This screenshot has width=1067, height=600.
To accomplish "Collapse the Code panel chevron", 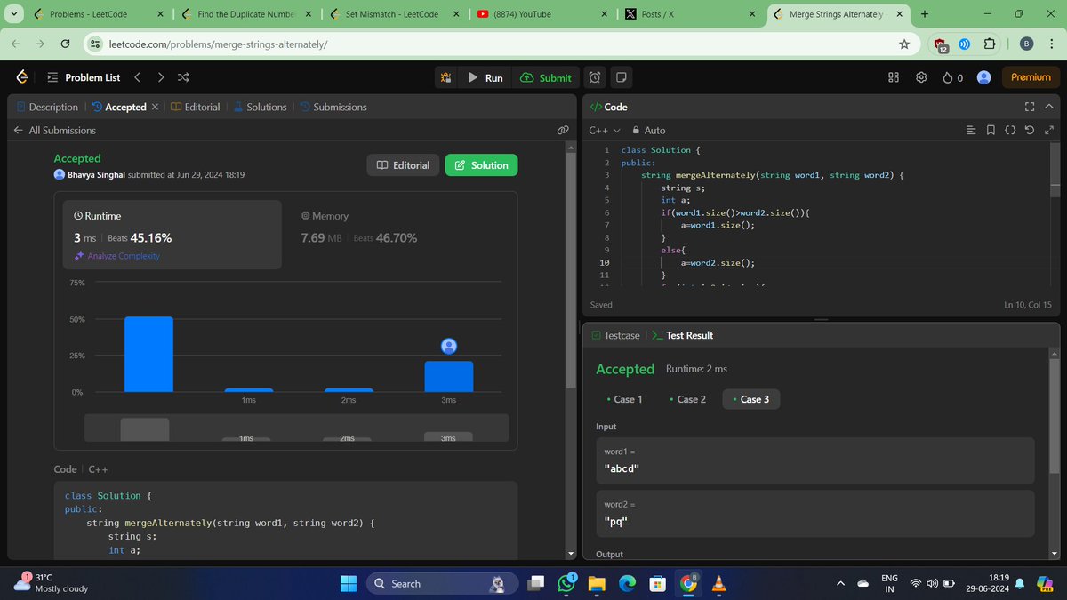I will click(x=1049, y=107).
